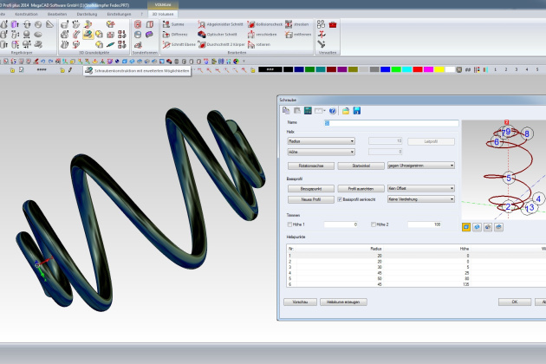The image size is (546, 364).
Task: Open the Keine Verdrehung dropdown
Action: [x=420, y=198]
